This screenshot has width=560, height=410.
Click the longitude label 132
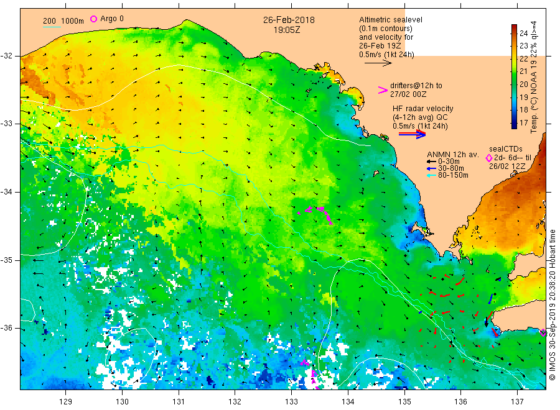[x=235, y=402]
